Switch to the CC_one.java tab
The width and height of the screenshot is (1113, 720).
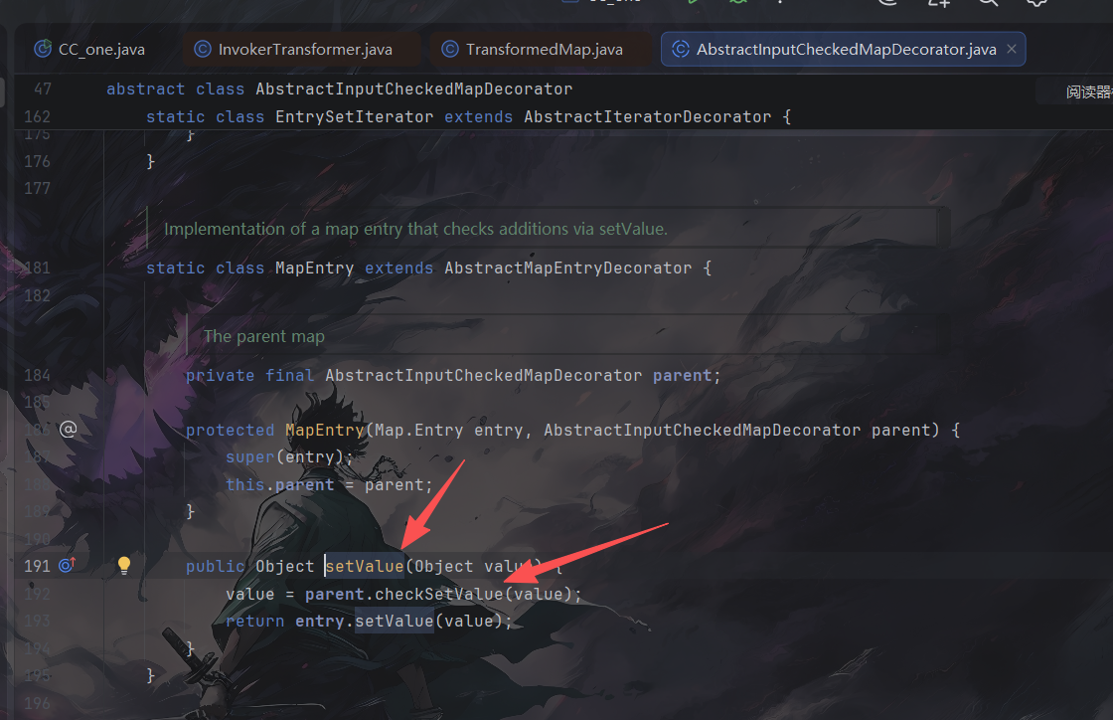[x=89, y=49]
